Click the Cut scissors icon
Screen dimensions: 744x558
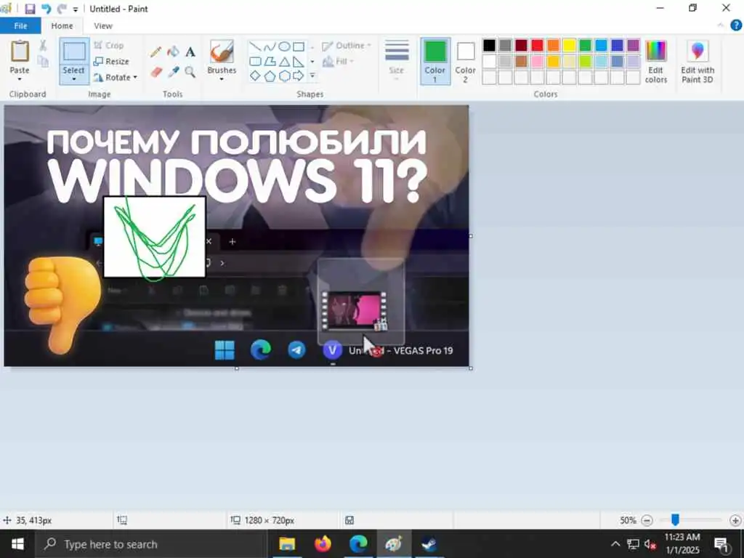pos(43,46)
